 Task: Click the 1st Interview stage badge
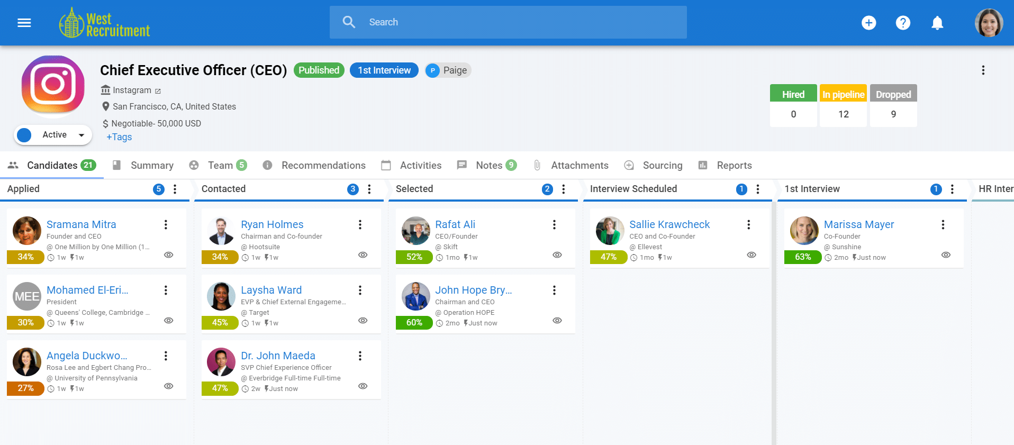(x=384, y=70)
